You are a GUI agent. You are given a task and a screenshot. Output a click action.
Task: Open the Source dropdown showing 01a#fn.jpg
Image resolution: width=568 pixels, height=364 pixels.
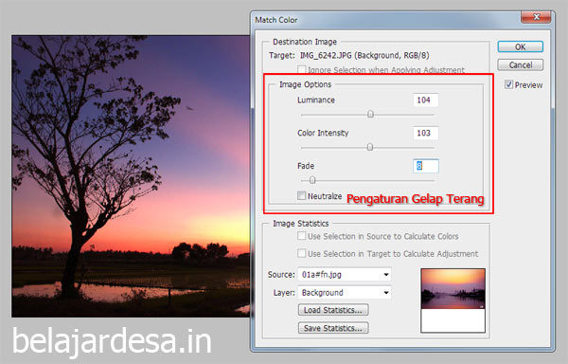[x=345, y=275]
